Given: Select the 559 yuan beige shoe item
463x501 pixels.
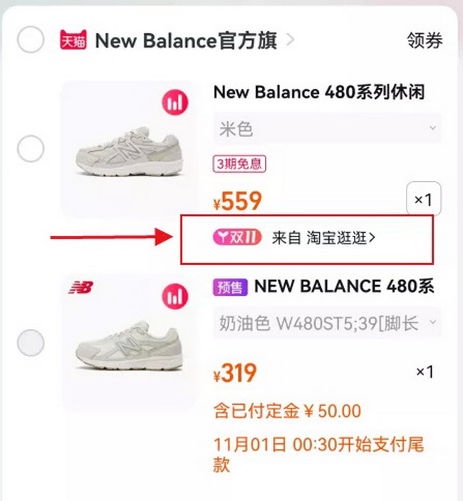Looking at the screenshot, I should point(30,150).
